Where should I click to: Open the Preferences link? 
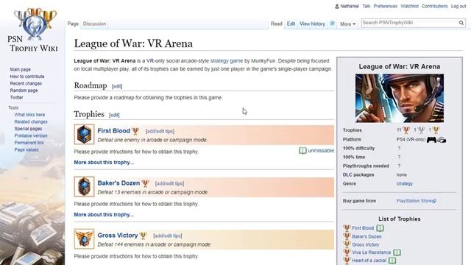[x=385, y=7]
